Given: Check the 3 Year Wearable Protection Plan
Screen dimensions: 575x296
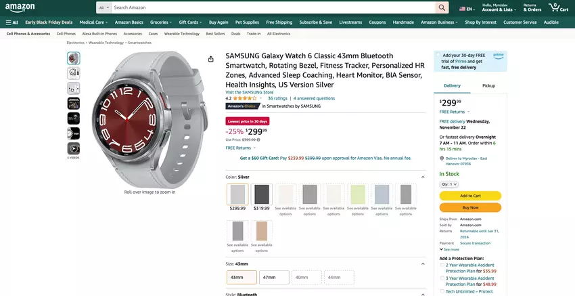Looking at the screenshot, I should (x=442, y=278).
